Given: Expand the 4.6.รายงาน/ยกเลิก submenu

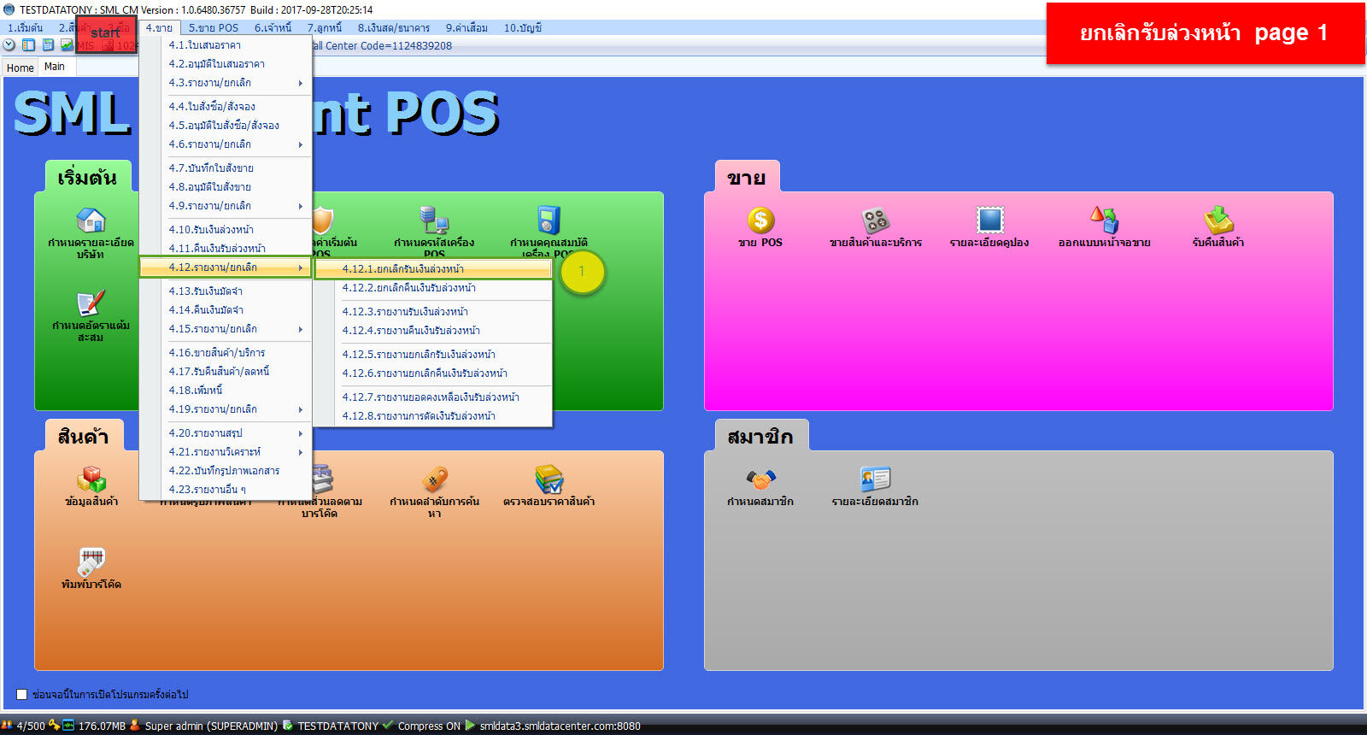Looking at the screenshot, I should [x=225, y=144].
